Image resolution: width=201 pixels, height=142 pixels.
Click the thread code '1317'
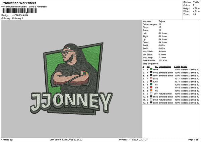tap(177, 79)
